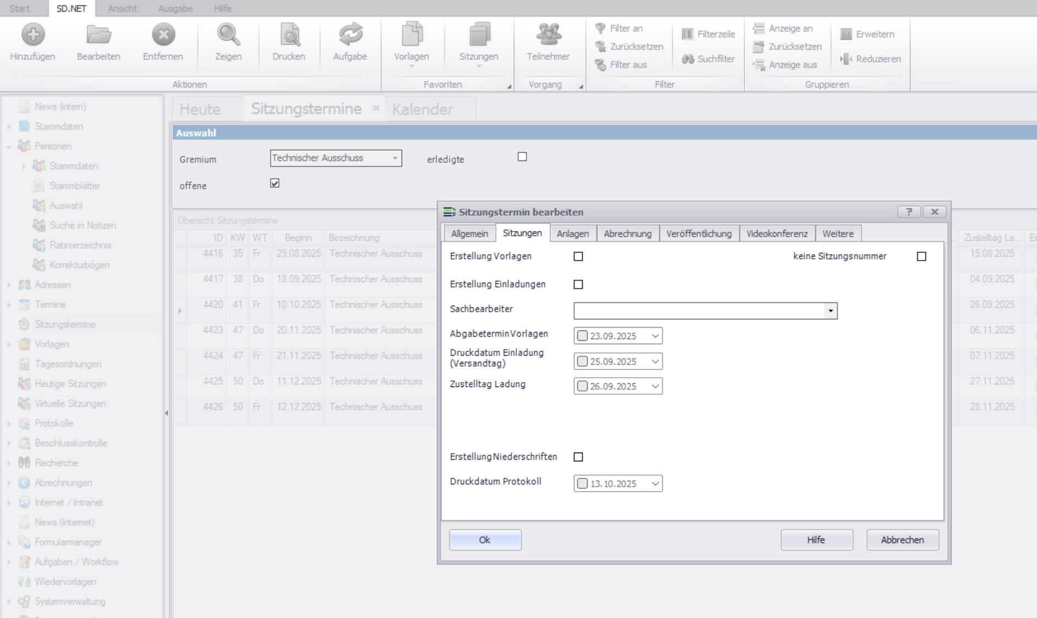
Task: Check the keine Sitzungsnummer checkbox
Action: [921, 256]
